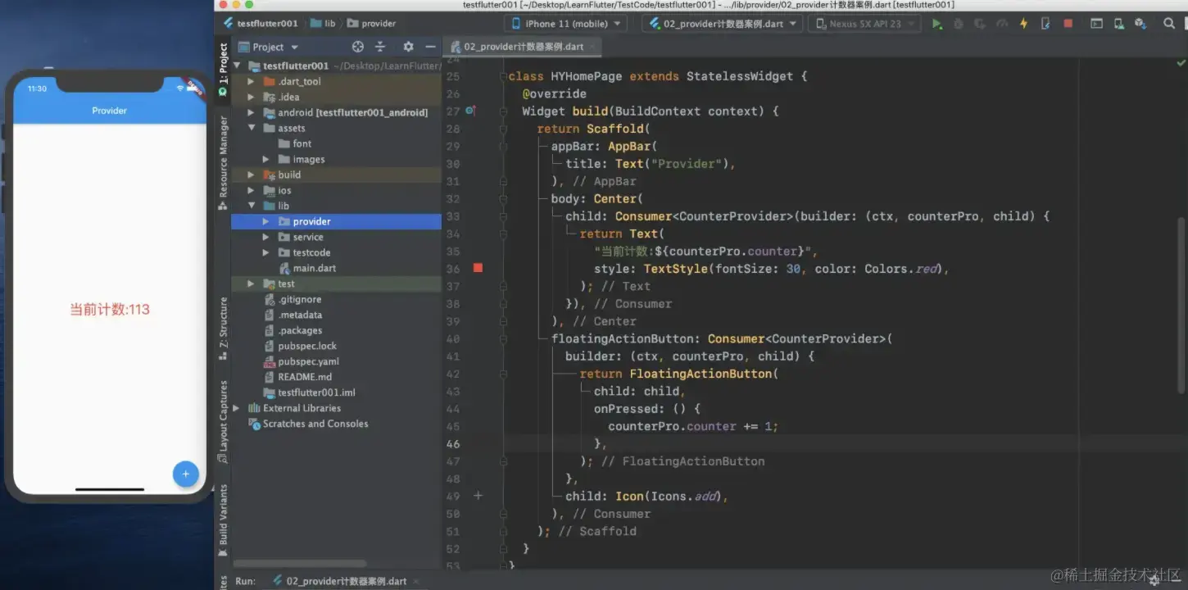Expand the testcode folder arrow

[265, 252]
